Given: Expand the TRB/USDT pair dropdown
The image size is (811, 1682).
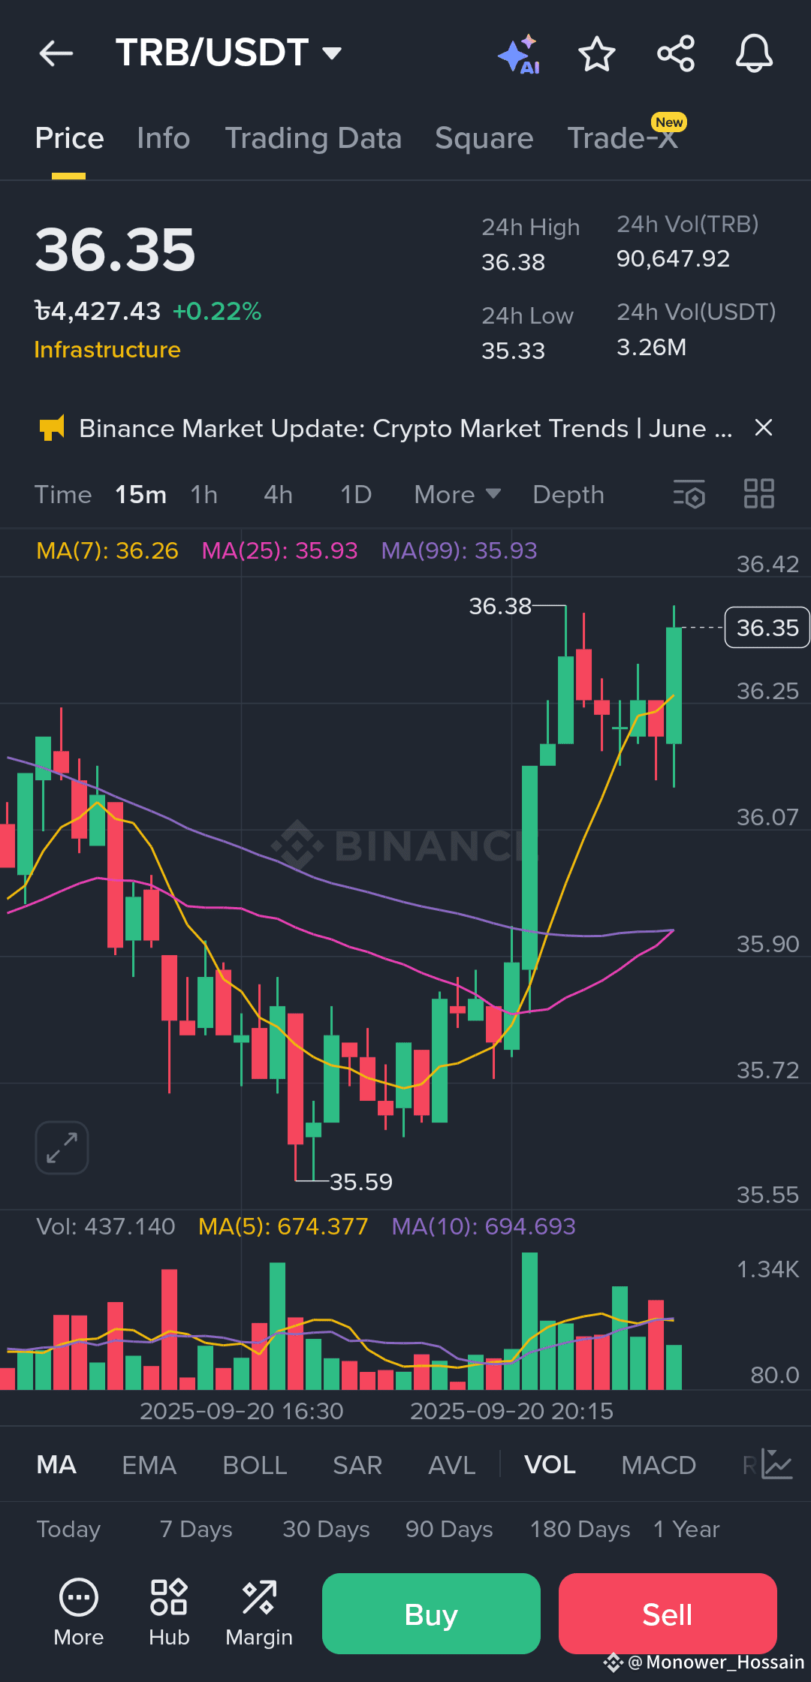Looking at the screenshot, I should 332,53.
